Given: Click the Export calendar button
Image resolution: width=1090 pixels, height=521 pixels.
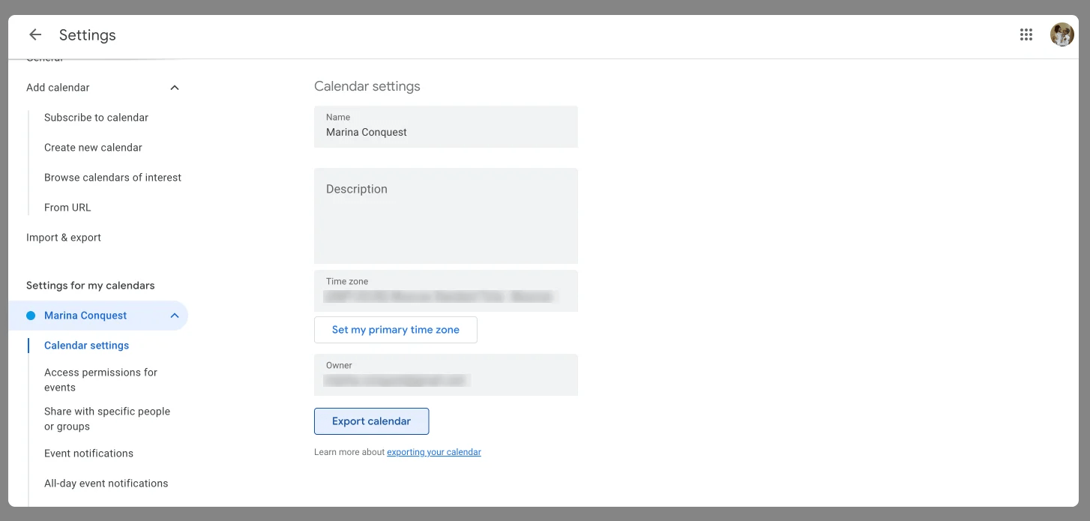Looking at the screenshot, I should (x=372, y=421).
